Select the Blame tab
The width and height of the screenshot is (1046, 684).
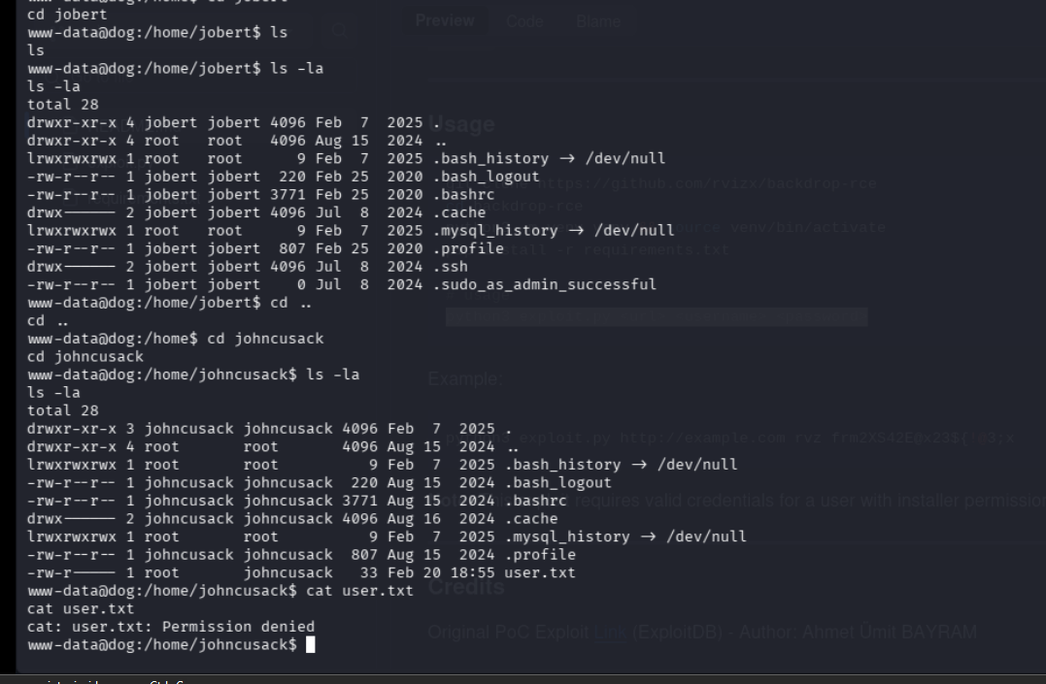tap(597, 21)
